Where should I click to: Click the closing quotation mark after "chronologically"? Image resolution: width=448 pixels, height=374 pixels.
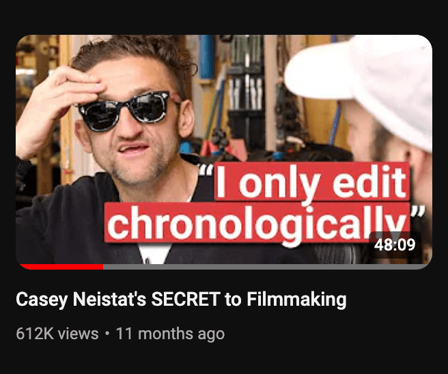[418, 213]
